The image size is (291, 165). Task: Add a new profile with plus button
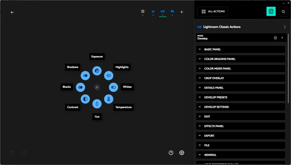(x=182, y=12)
